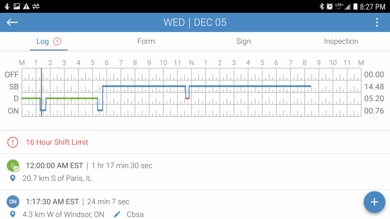Image resolution: width=390 pixels, height=219 pixels.
Task: Go to the Inspection tab
Action: [341, 41]
